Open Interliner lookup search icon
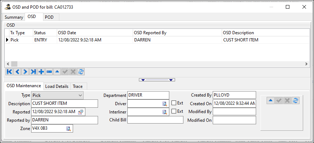This screenshot has height=143, width=314. (165, 112)
